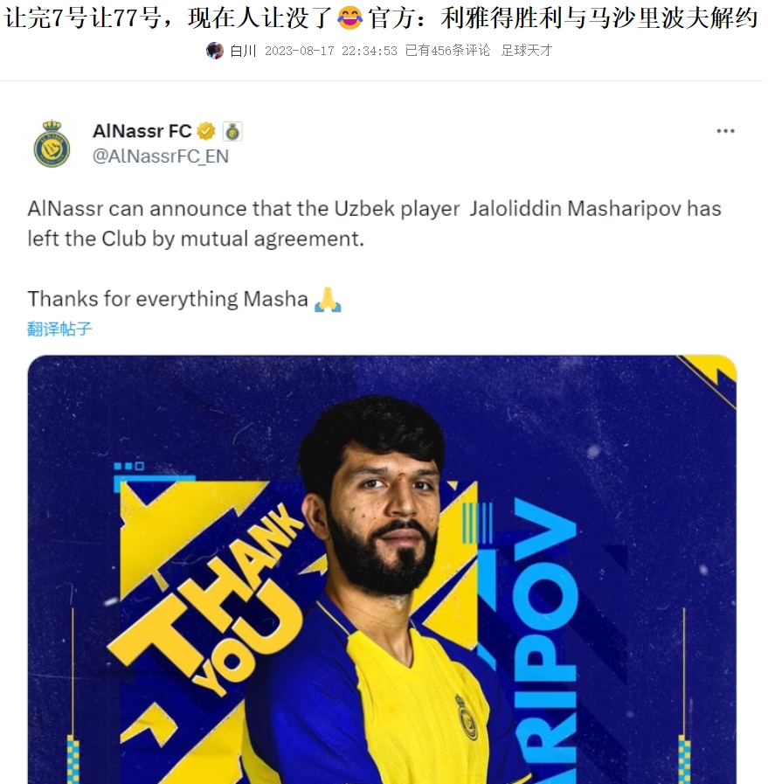Click the blue vertical RIPOV name text

(x=544, y=640)
